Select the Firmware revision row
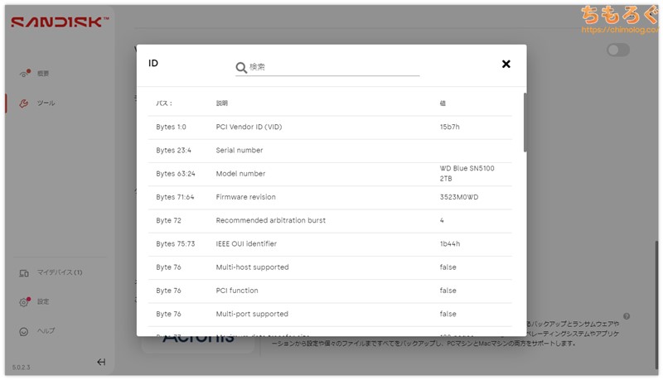Viewport: 663px width, 380px height. click(331, 197)
